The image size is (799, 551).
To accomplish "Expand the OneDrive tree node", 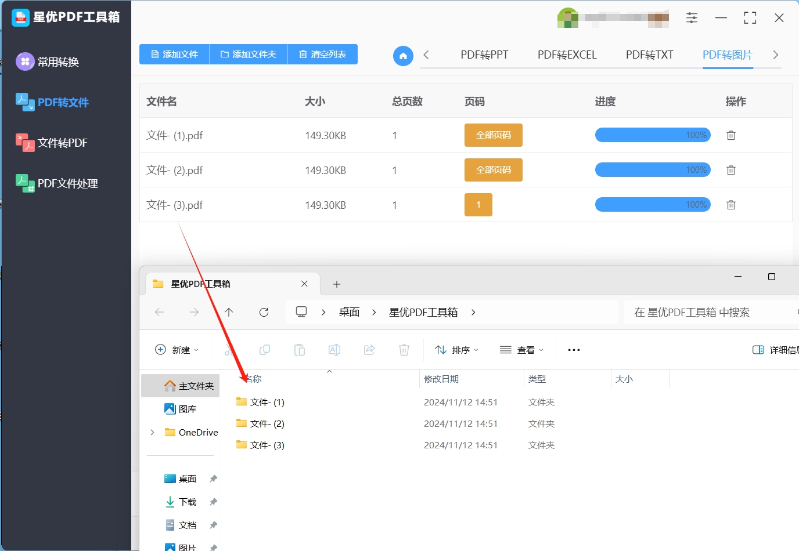I will coord(152,432).
